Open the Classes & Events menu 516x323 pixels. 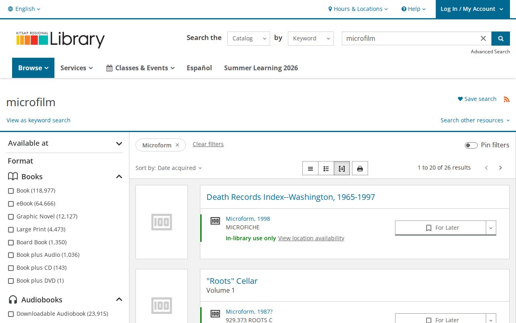140,68
